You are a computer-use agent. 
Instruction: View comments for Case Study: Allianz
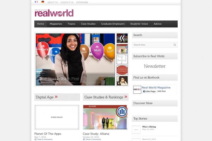[93, 139]
